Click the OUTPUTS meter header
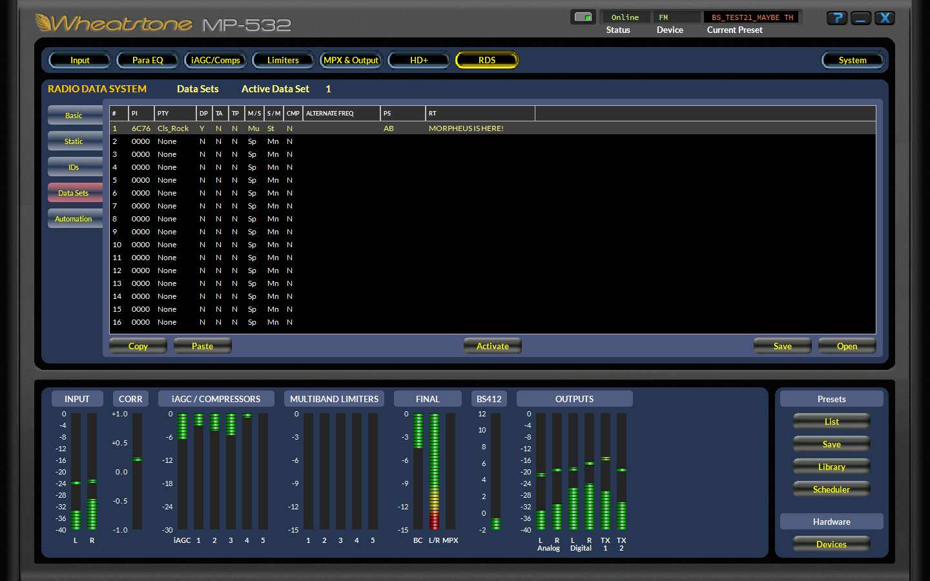 tap(574, 399)
